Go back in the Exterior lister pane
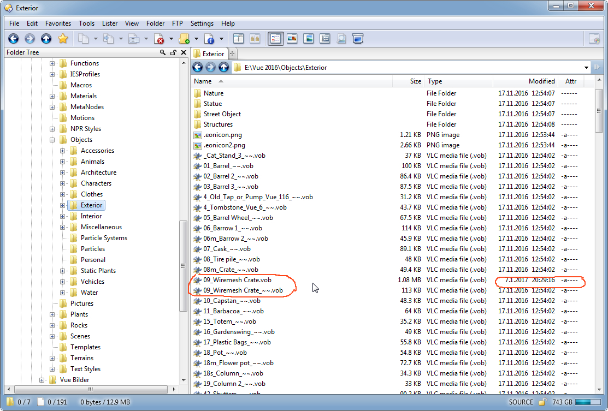This screenshot has height=411, width=608. pyautogui.click(x=197, y=67)
